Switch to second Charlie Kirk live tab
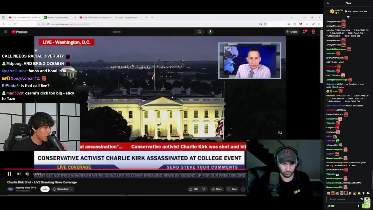The height and width of the screenshot is (210, 373). tap(96, 17)
